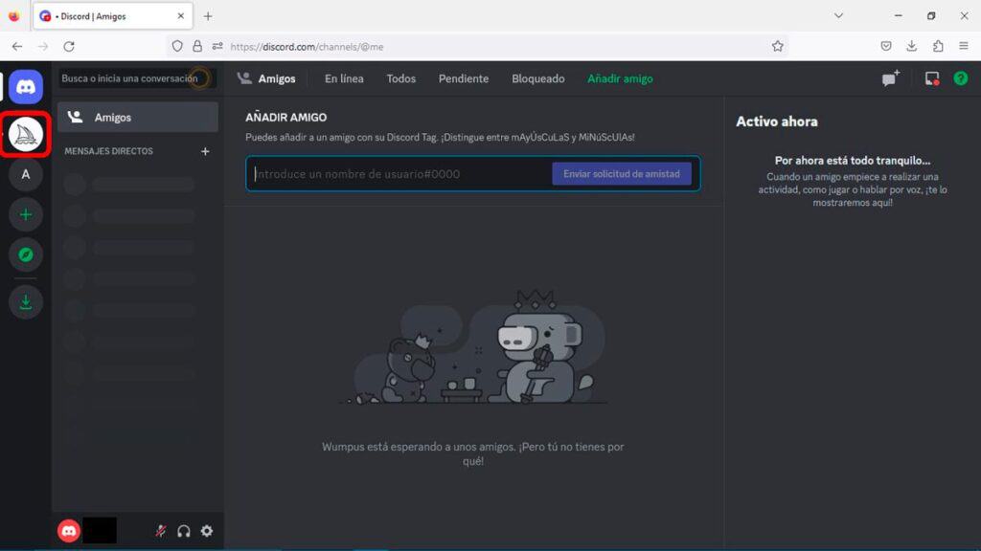Open Discord home direct messages icon

pos(26,86)
